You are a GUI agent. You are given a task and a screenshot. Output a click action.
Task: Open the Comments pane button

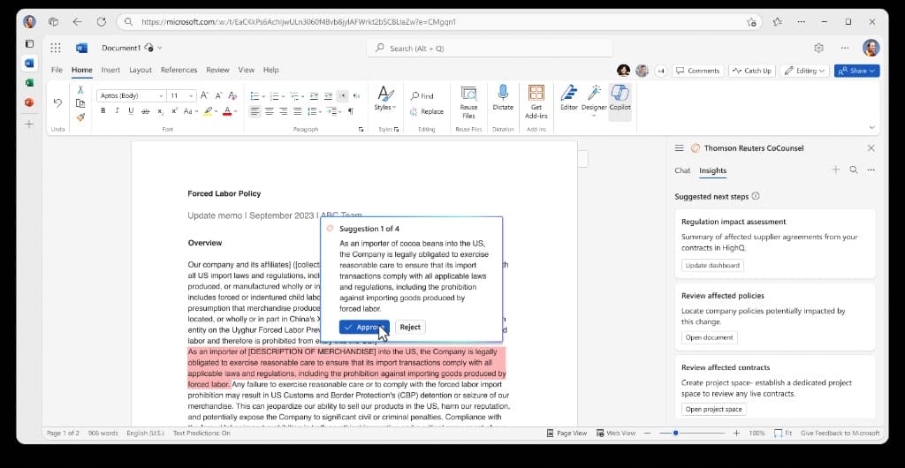(x=698, y=71)
